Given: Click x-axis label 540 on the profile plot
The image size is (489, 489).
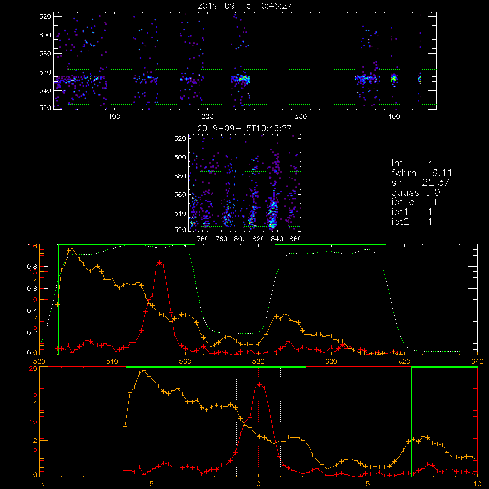Looking at the screenshot, I should click(x=112, y=362).
